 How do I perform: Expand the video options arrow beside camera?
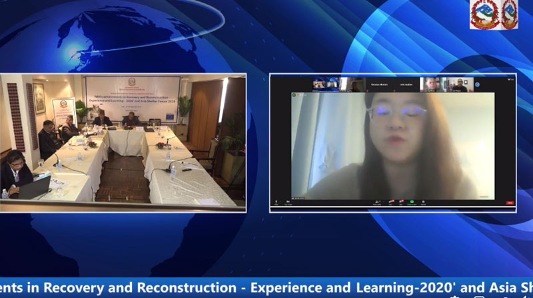[x=294, y=201]
